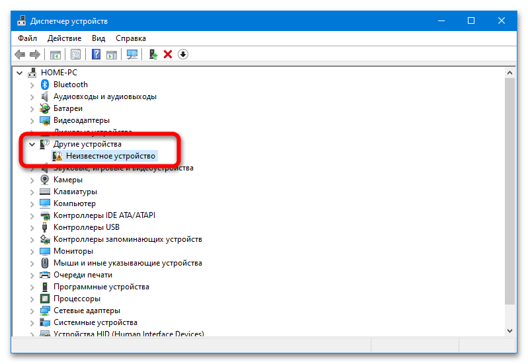Expand Контроллеры запоминающих устройств chevron
The height and width of the screenshot is (364, 528).
click(x=32, y=240)
